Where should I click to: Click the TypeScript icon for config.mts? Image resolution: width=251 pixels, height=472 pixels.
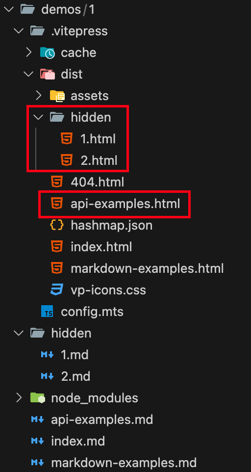(x=47, y=312)
